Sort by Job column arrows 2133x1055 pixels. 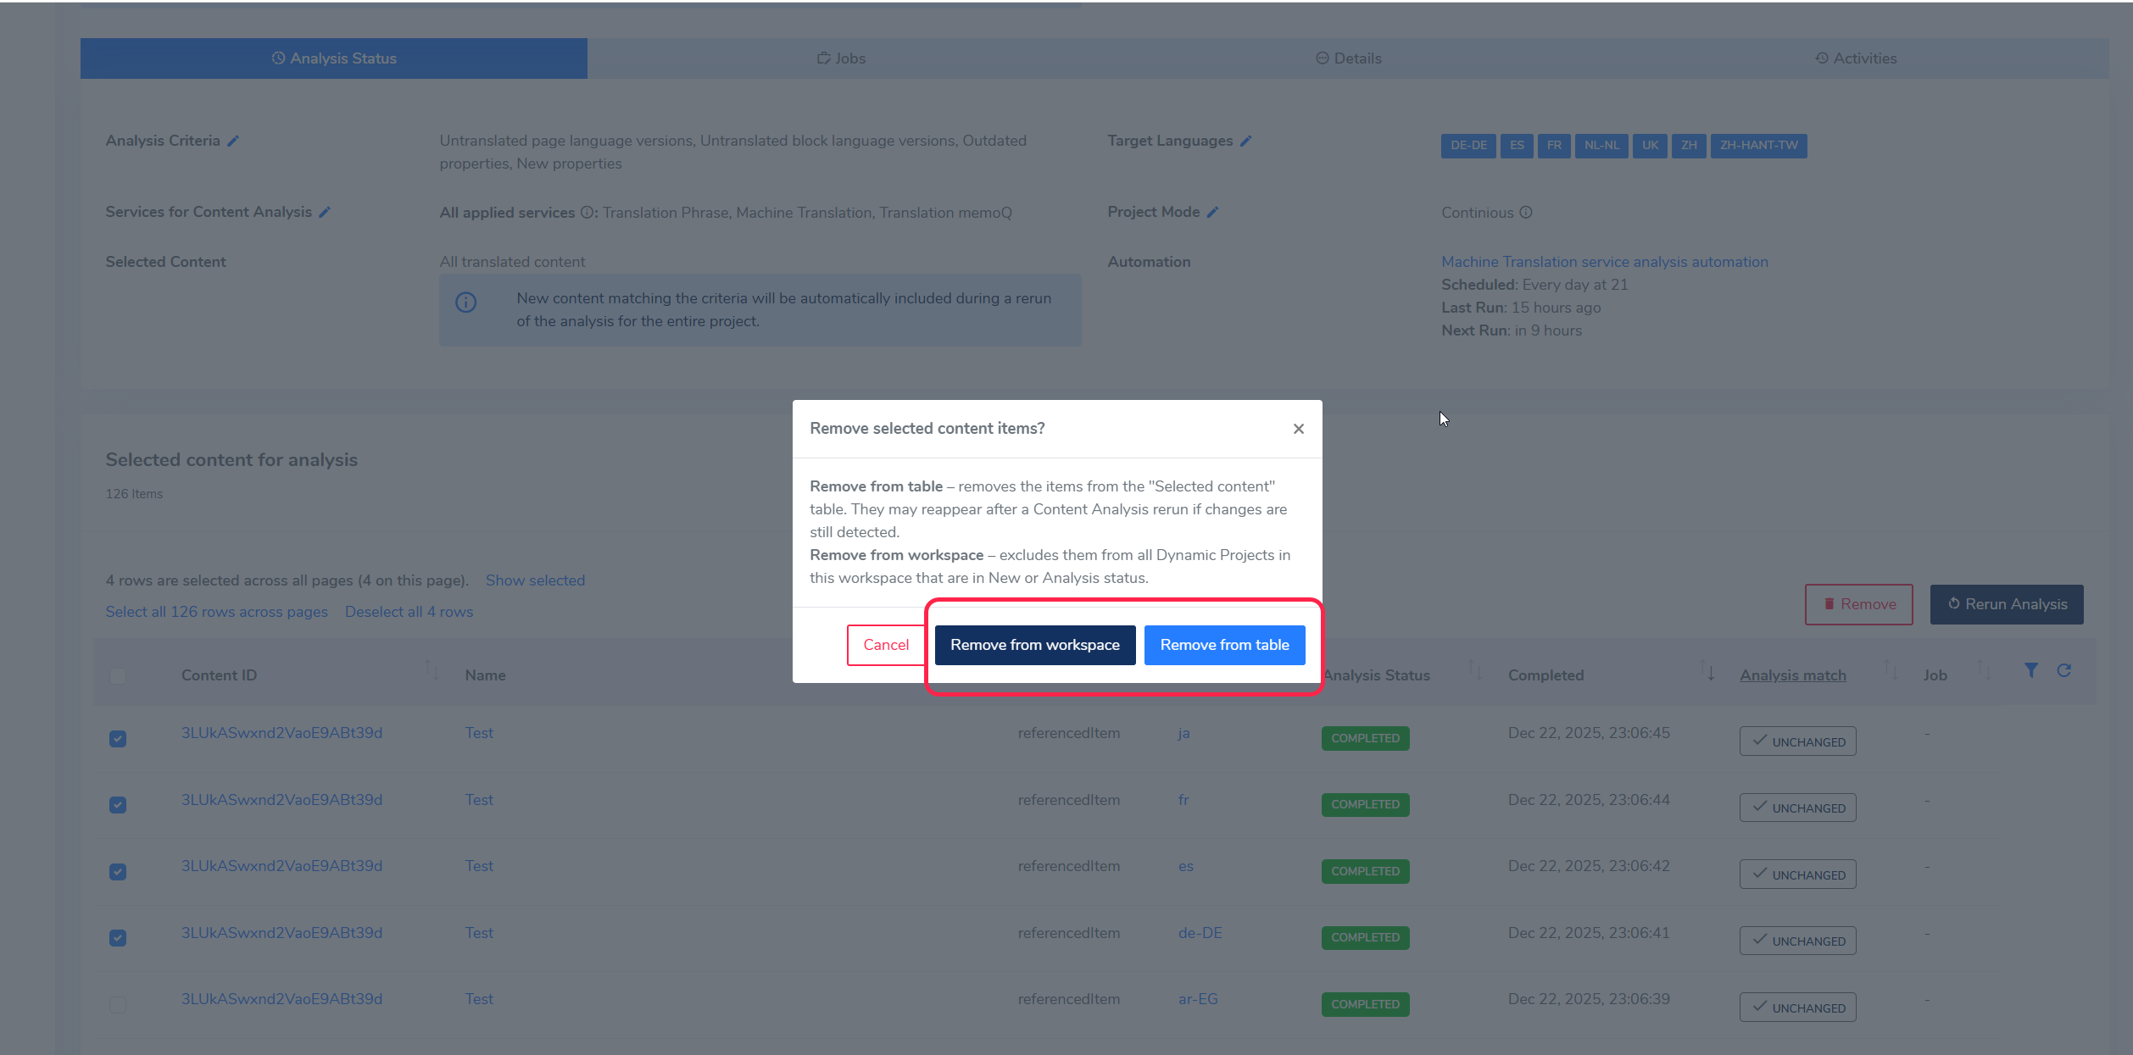pyautogui.click(x=1985, y=670)
